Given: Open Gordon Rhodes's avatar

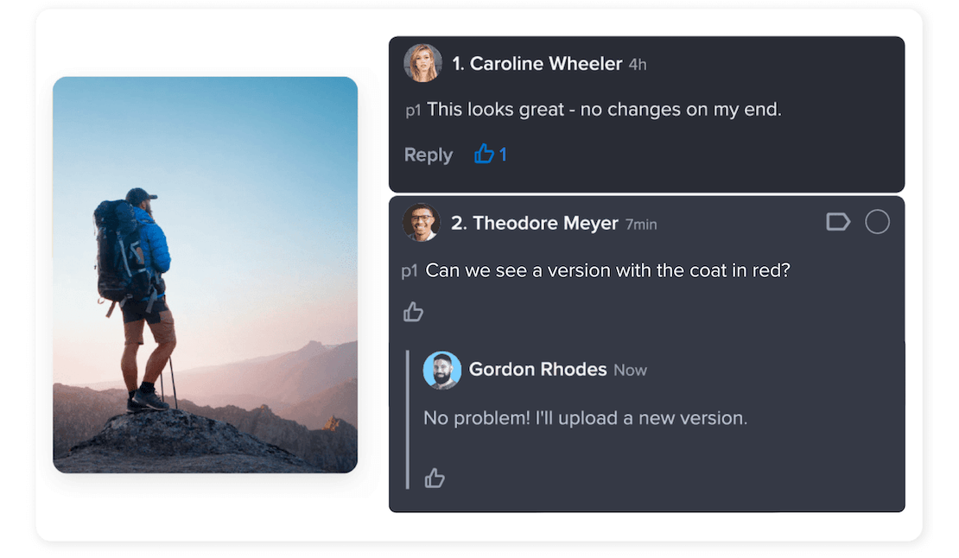Looking at the screenshot, I should pyautogui.click(x=441, y=369).
